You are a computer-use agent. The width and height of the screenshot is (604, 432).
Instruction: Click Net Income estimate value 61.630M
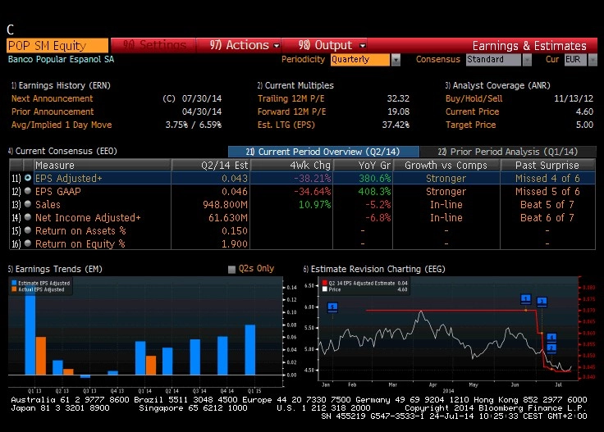pos(228,217)
